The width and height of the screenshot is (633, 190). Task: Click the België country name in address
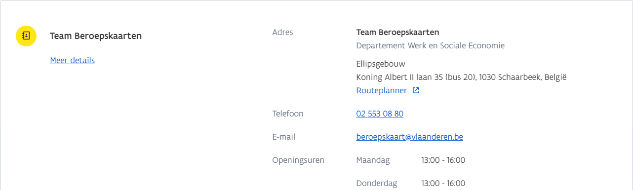556,77
